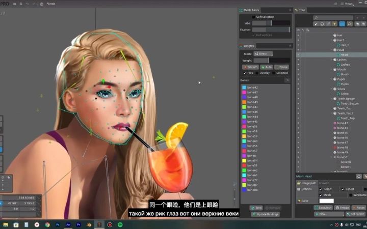
Task: Click the undo arrow in top toolbar
Action: pos(28,4)
